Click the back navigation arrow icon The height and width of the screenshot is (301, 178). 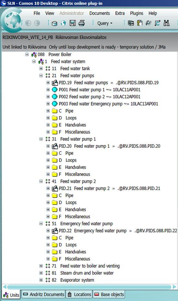coord(28,23)
